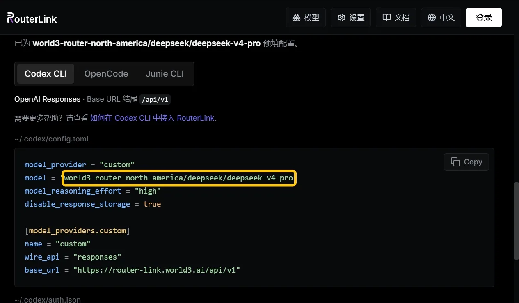Click the OpenAI Responses label

pyautogui.click(x=48, y=99)
